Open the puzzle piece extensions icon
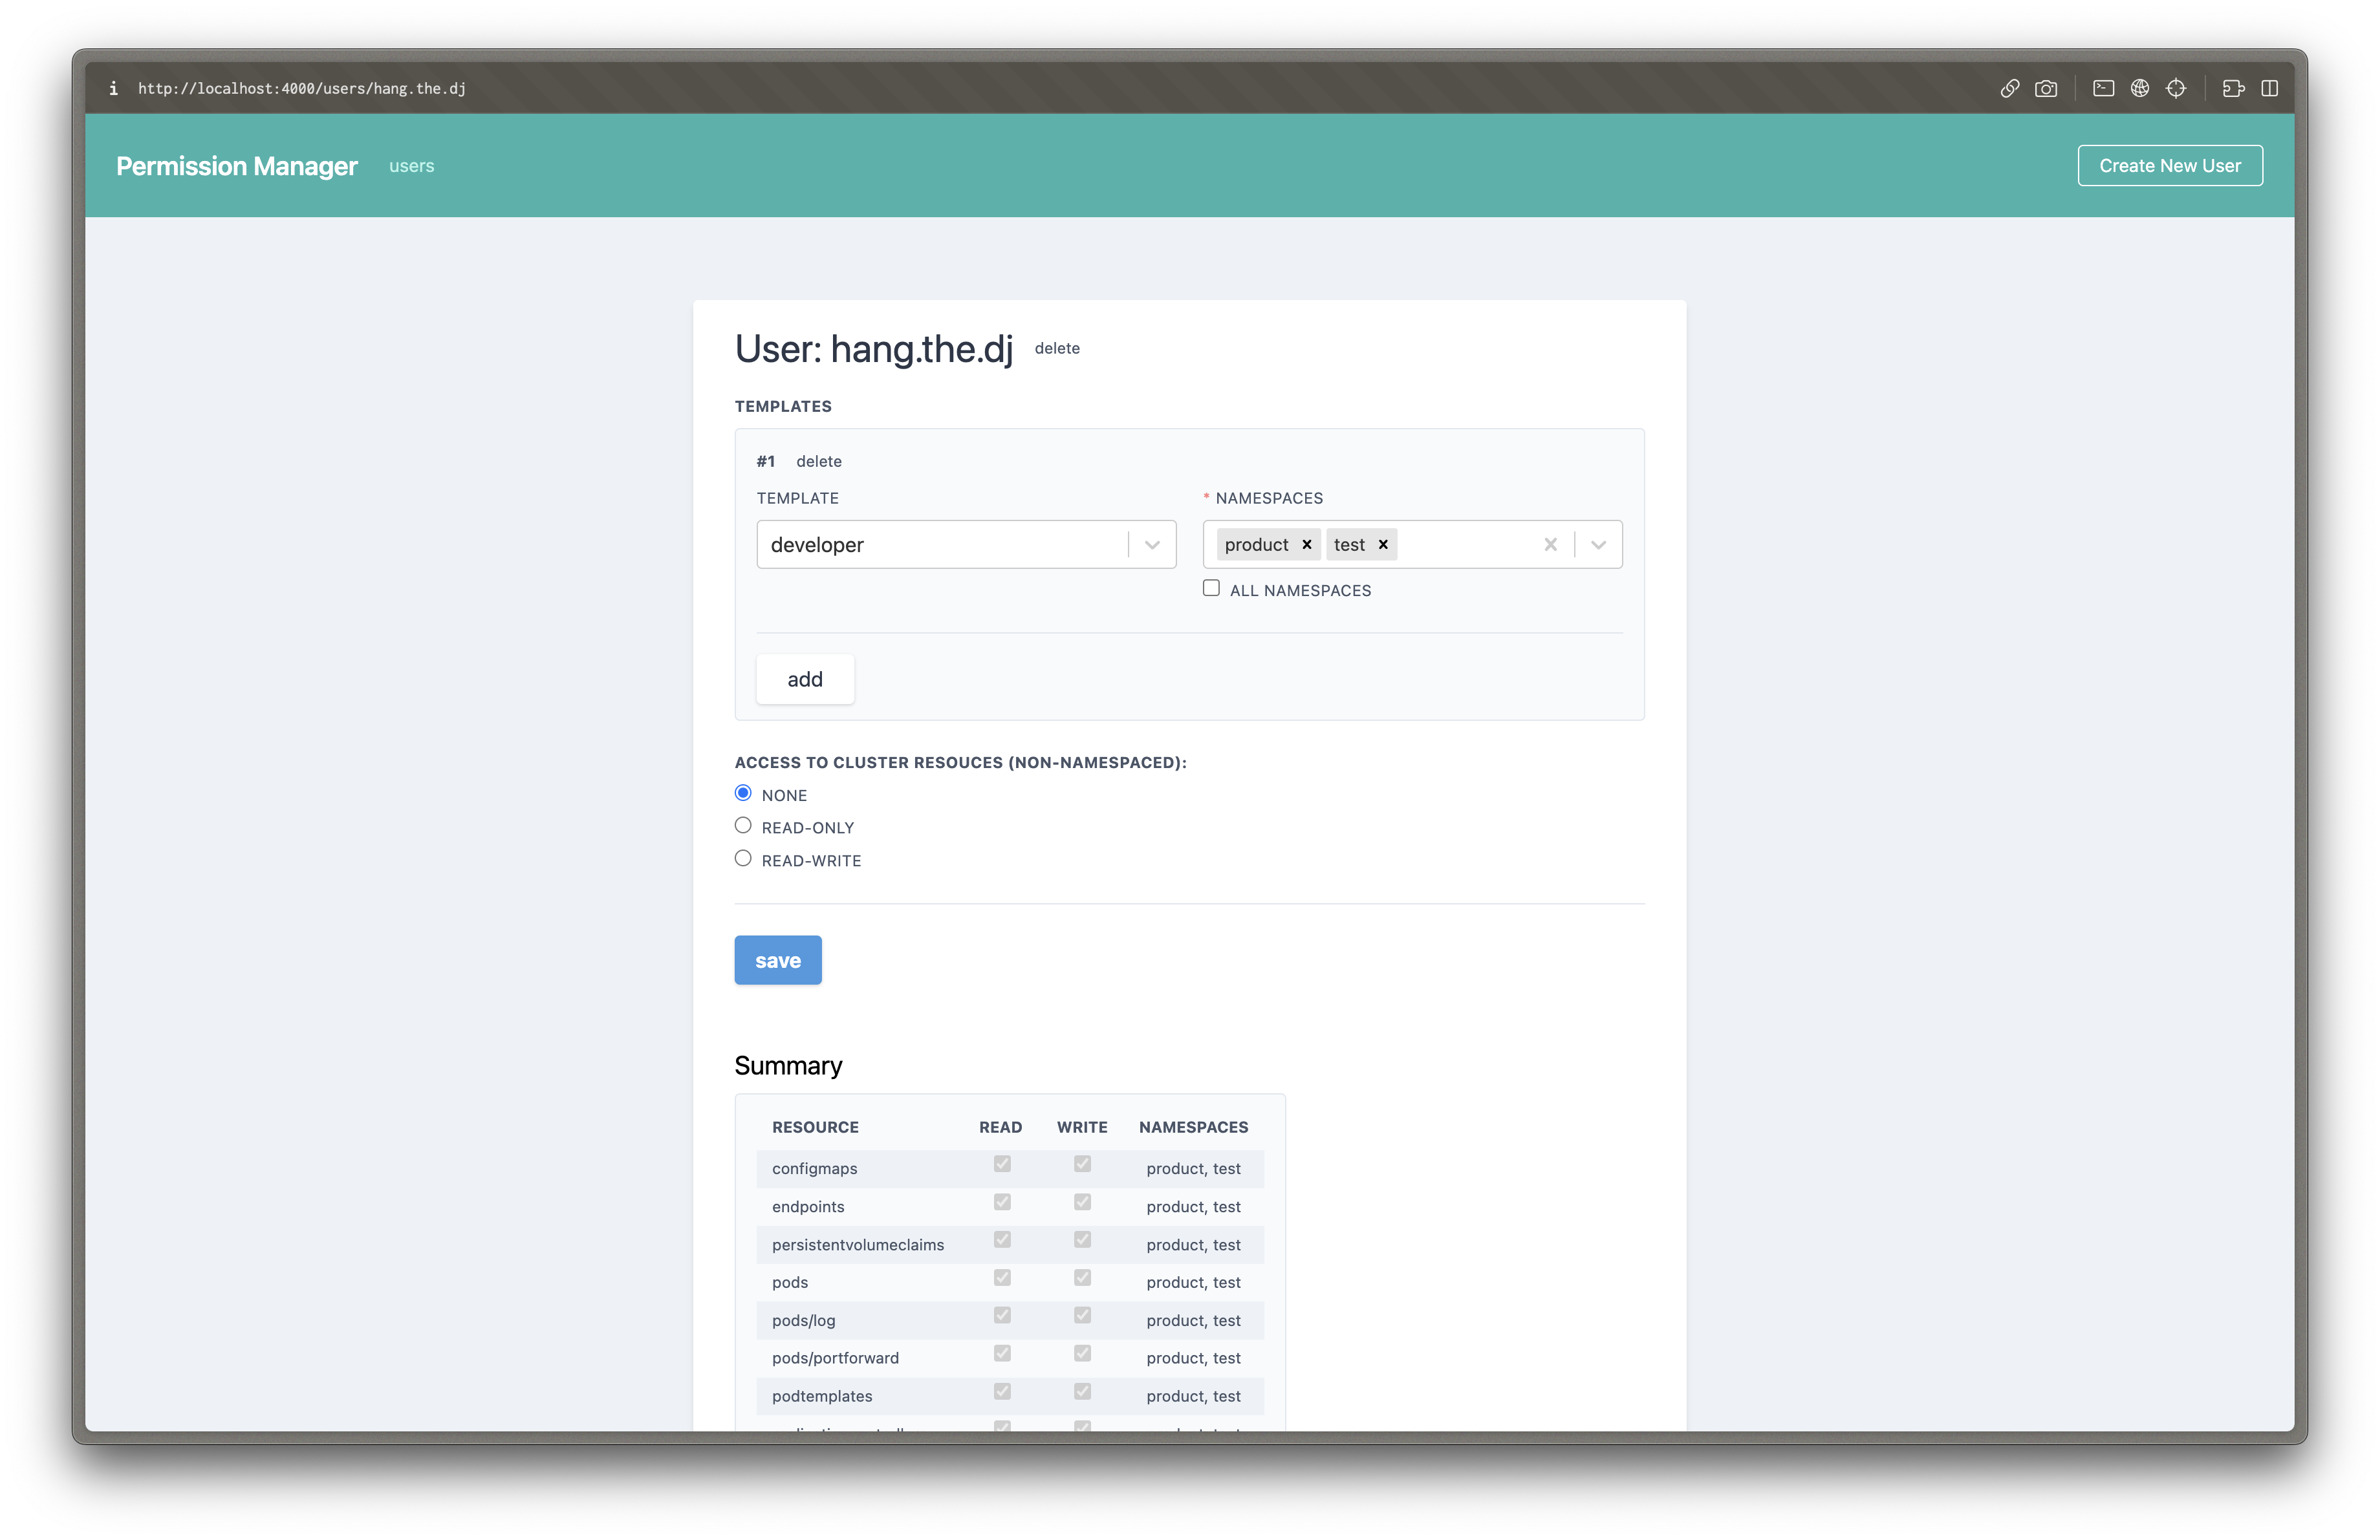The height and width of the screenshot is (1540, 2380). coord(2233,89)
